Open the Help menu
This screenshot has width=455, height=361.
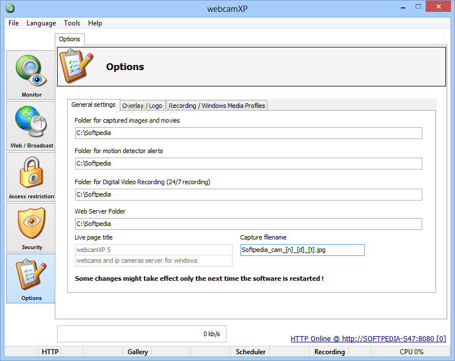pyautogui.click(x=95, y=23)
